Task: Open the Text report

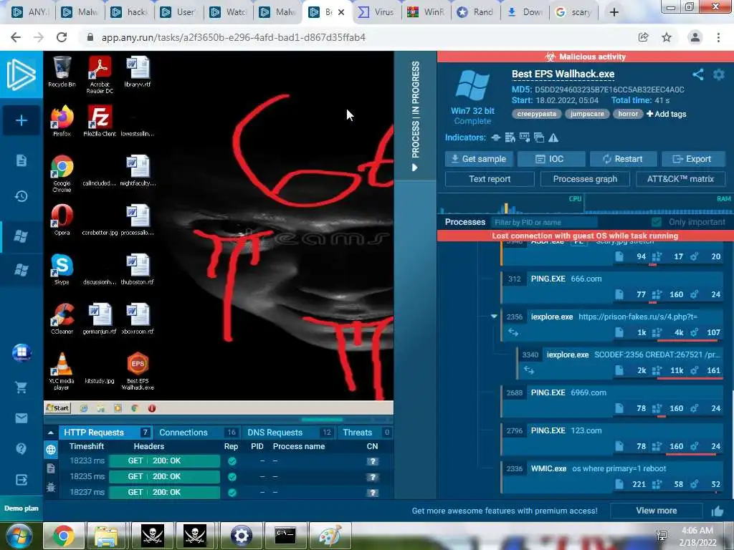Action: (x=490, y=179)
